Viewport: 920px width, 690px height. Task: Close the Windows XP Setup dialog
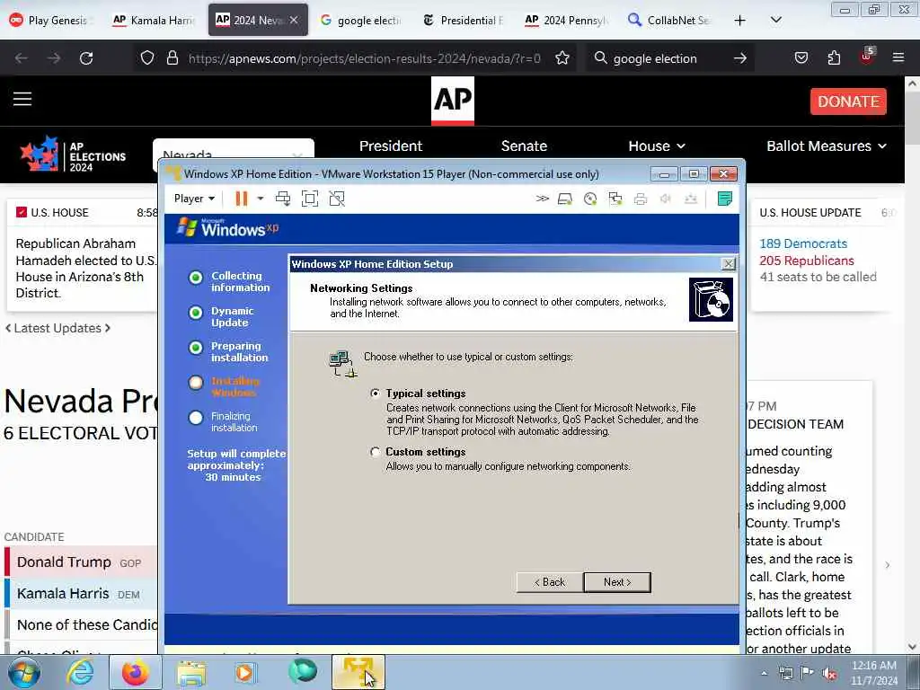pos(728,264)
